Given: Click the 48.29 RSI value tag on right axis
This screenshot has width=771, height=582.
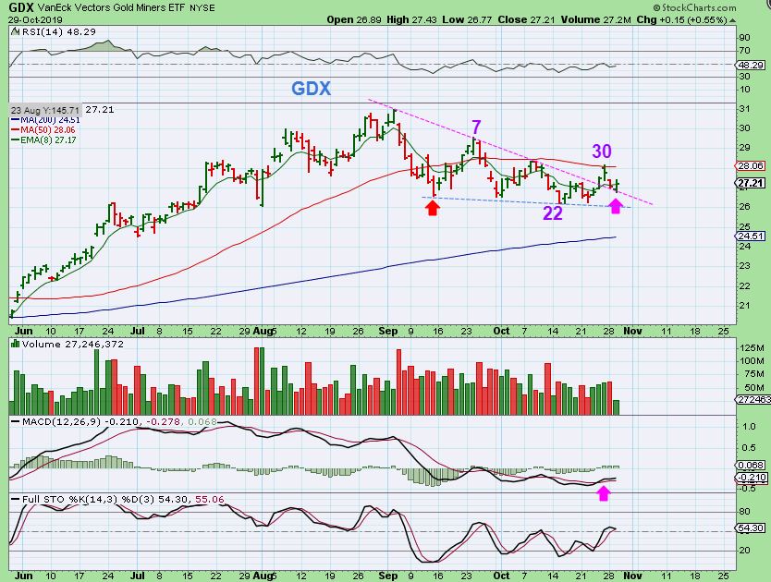Looking at the screenshot, I should pyautogui.click(x=751, y=65).
